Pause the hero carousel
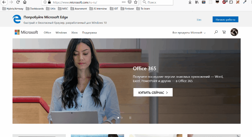Viewport: 252px width, 137px height. tap(130, 118)
